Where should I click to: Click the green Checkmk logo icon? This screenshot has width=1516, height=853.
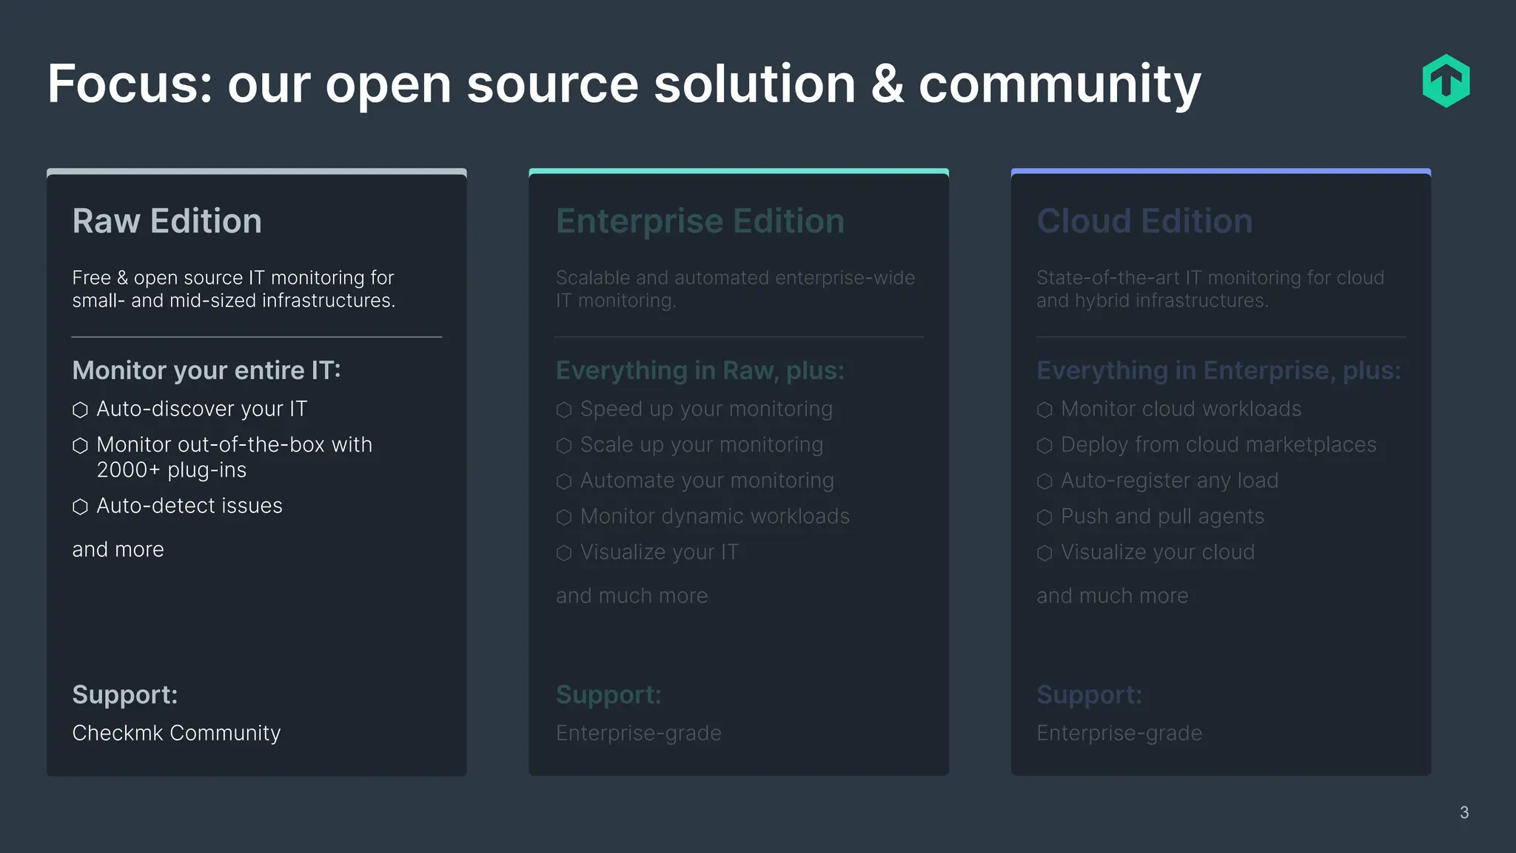point(1446,81)
